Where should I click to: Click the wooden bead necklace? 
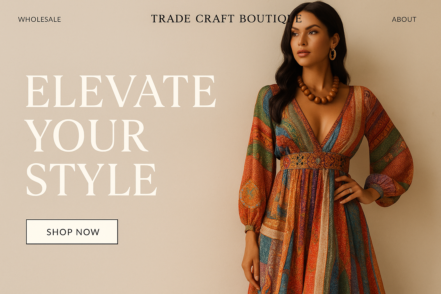pos(319,90)
